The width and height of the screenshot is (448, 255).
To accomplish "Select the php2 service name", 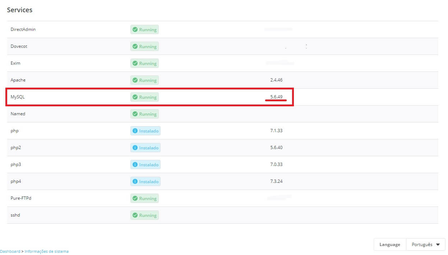I will coord(16,148).
